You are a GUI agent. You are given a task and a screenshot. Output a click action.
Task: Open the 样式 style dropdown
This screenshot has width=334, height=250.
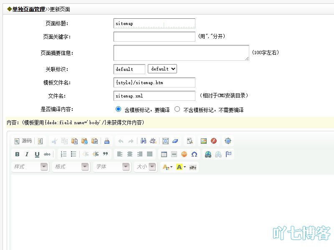click(x=30, y=167)
